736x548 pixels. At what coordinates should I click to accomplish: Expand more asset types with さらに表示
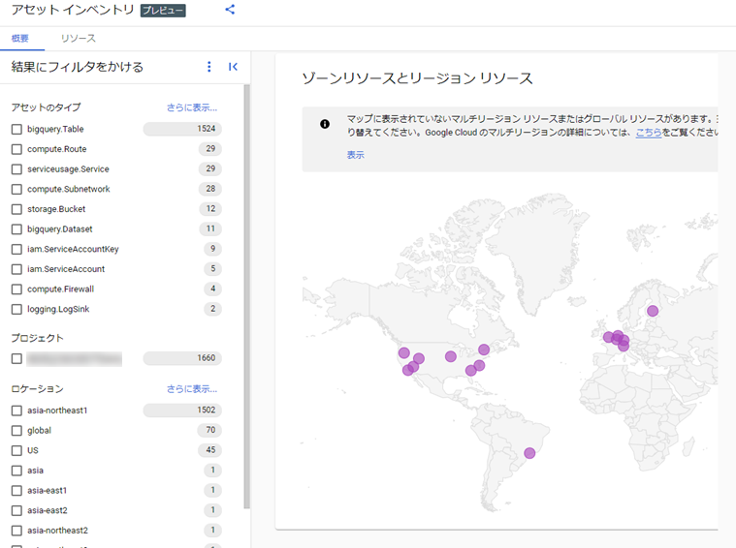(192, 107)
